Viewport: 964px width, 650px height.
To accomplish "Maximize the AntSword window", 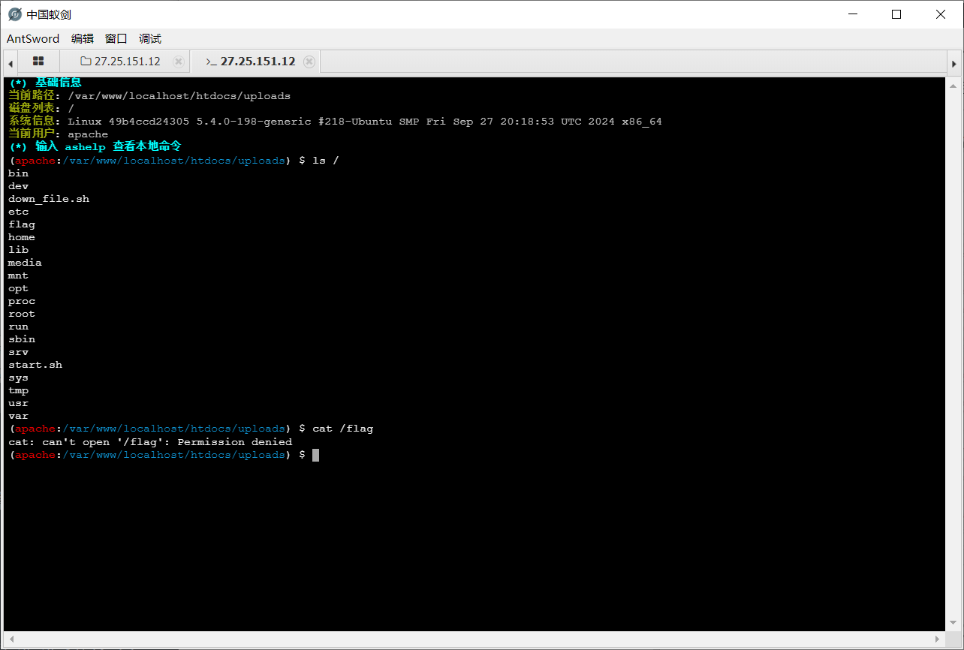I will click(x=896, y=14).
